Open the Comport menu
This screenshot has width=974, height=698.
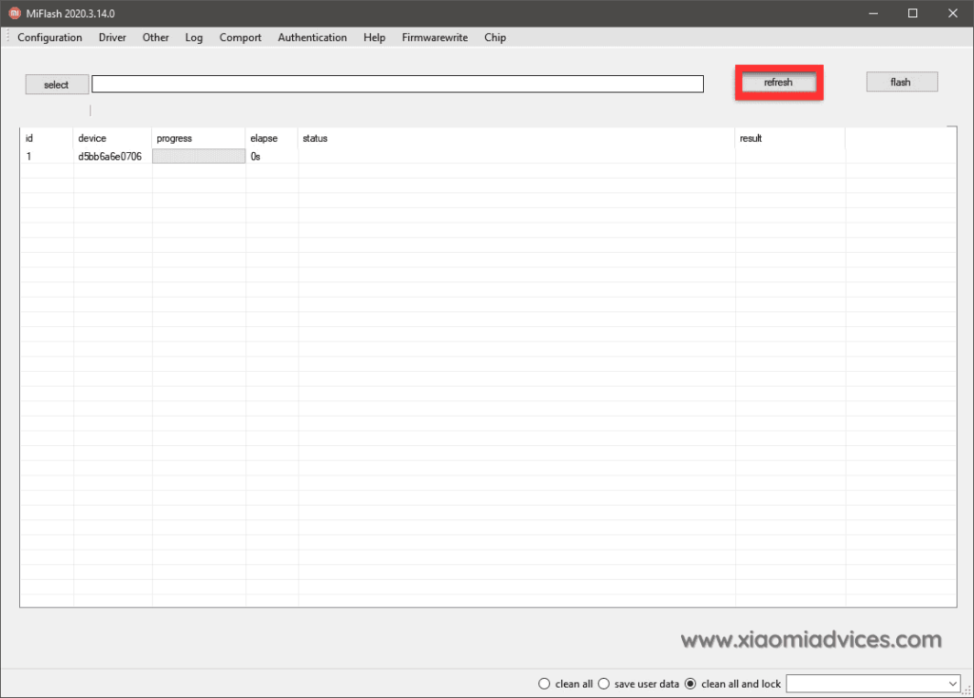coord(241,37)
